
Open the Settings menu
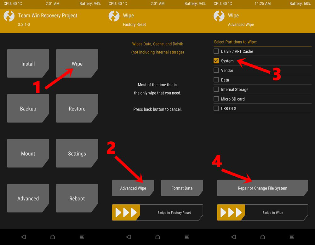pyautogui.click(x=77, y=153)
